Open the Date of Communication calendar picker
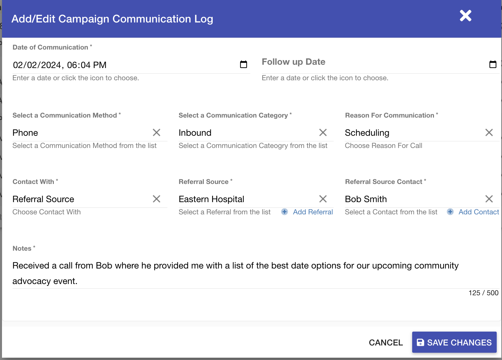This screenshot has width=502, height=360. tap(243, 64)
